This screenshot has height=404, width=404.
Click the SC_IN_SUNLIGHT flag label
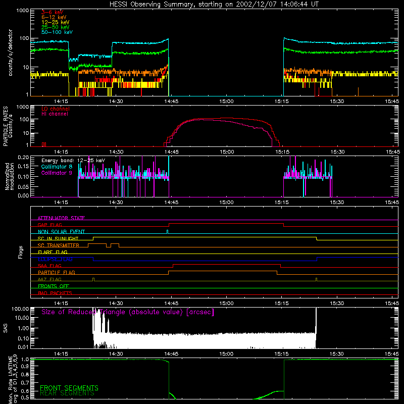(x=58, y=238)
